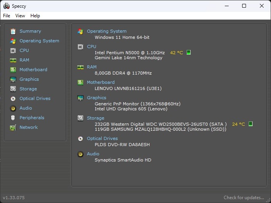The width and height of the screenshot is (271, 203).
Task: Open the Audio heading link in summary
Action: (x=93, y=154)
